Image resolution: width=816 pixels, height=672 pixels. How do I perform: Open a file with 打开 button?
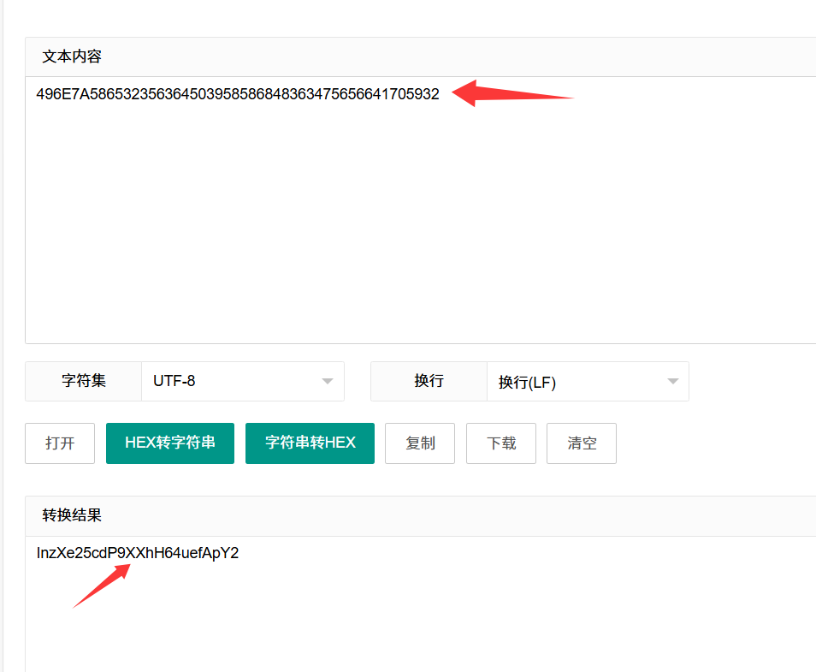pos(60,443)
